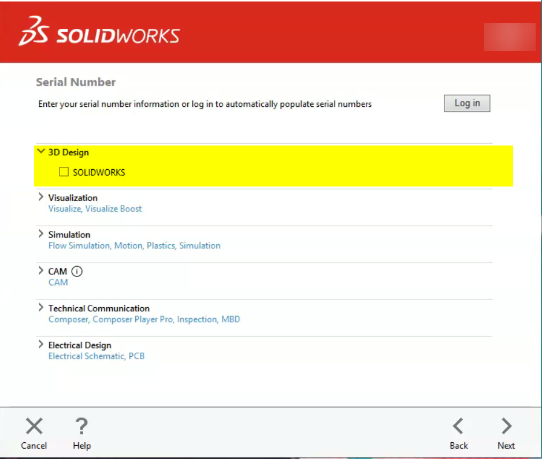Image resolution: width=542 pixels, height=459 pixels.
Task: Click the info icon beside CAM
Action: (x=77, y=271)
